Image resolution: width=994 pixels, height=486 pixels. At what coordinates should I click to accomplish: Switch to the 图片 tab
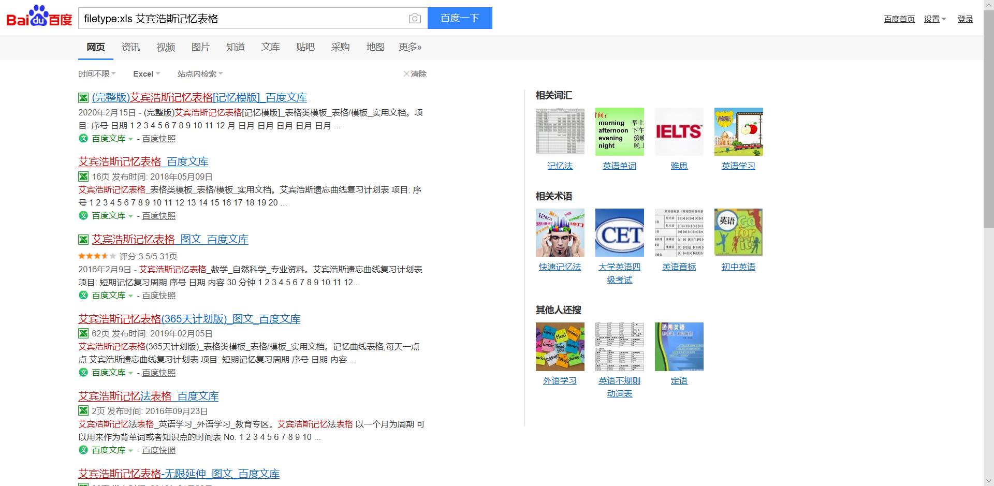[x=200, y=47]
